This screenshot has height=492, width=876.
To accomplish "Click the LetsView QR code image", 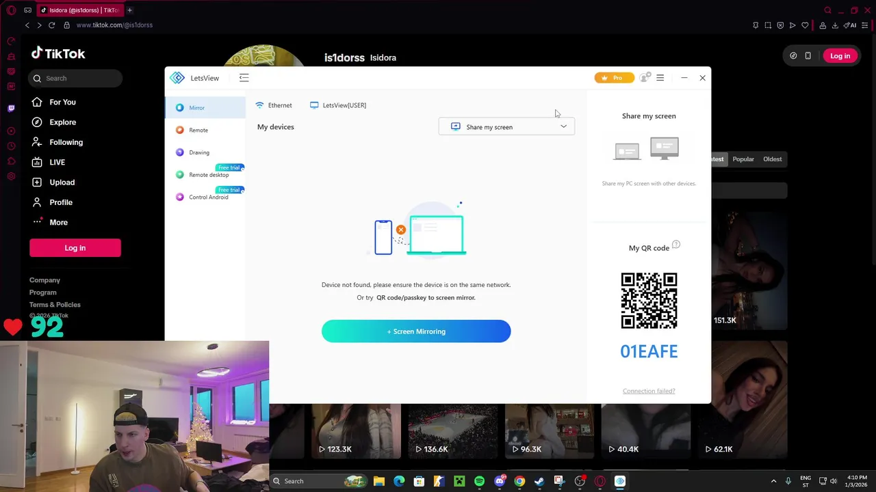I will (649, 301).
